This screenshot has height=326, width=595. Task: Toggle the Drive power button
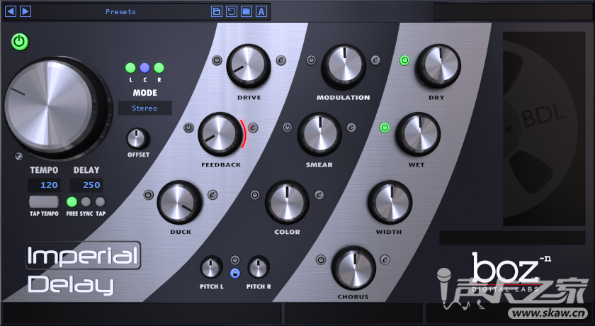click(x=217, y=60)
